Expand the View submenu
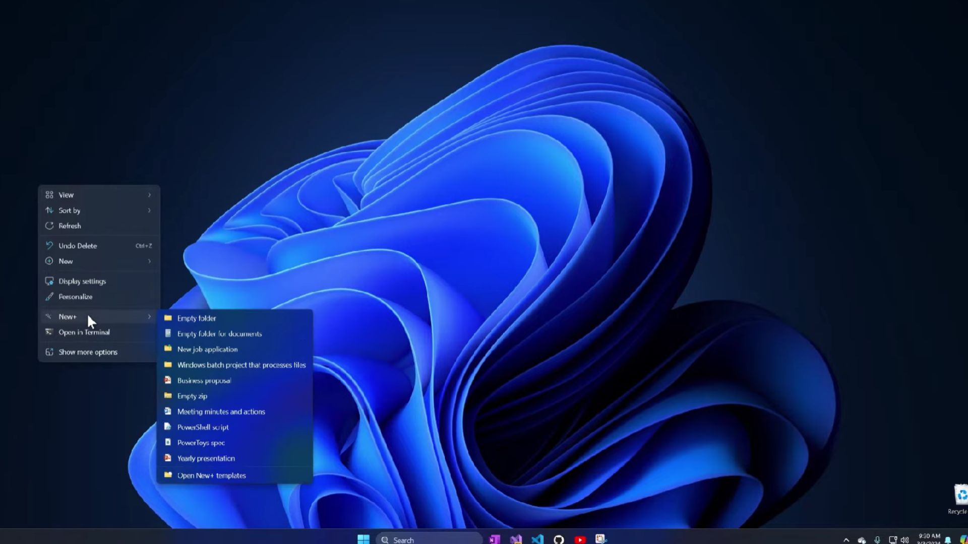 (x=99, y=195)
